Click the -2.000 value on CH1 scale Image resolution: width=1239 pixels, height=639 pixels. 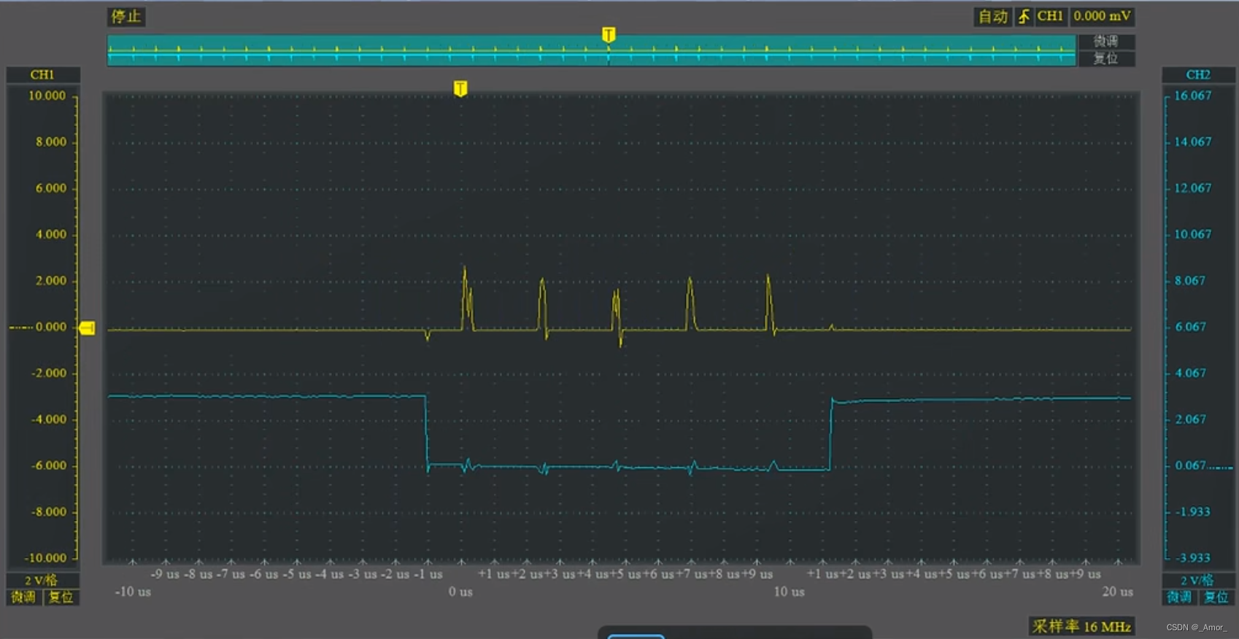48,373
